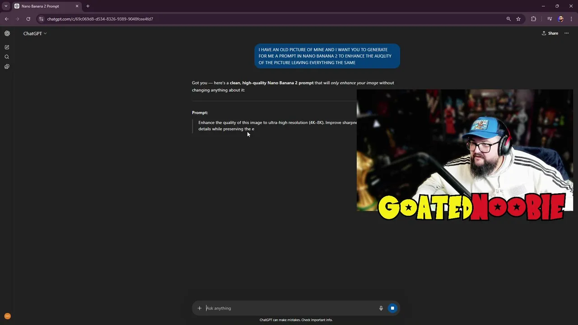
Task: Expand the tab search dropdown arrow
Action: tap(6, 6)
